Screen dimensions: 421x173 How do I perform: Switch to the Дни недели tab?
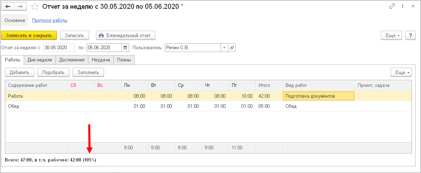[40, 60]
